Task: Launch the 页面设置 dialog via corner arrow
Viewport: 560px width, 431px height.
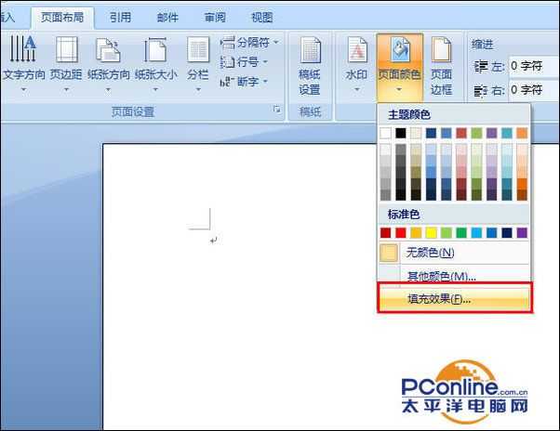Action: click(x=276, y=111)
